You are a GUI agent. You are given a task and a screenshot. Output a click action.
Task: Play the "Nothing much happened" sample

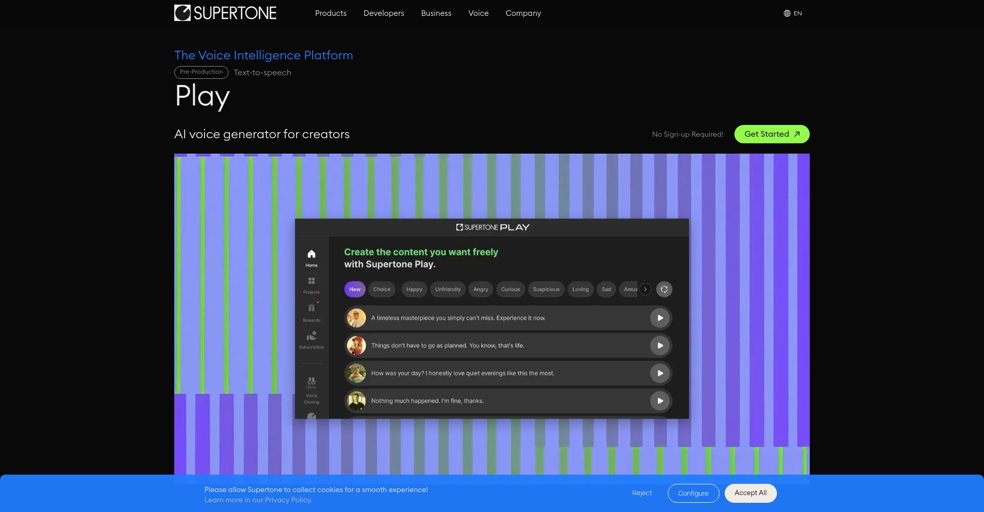pyautogui.click(x=660, y=401)
